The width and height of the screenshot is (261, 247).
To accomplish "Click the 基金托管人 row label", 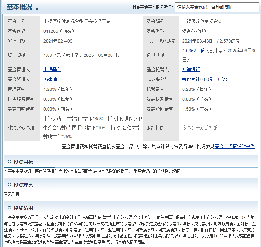I will [157, 69].
